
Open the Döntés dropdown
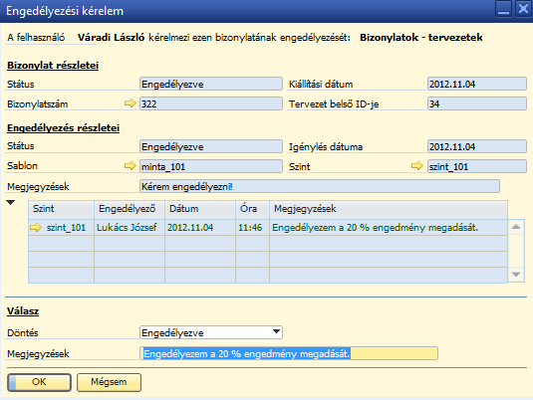tap(277, 332)
